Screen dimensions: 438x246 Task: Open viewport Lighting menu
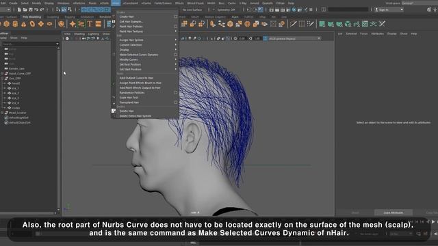[94, 33]
